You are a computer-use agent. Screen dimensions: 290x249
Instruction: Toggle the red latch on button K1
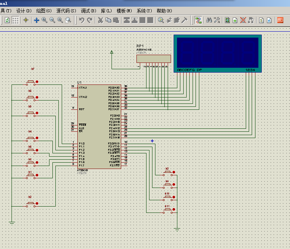(x=37, y=175)
